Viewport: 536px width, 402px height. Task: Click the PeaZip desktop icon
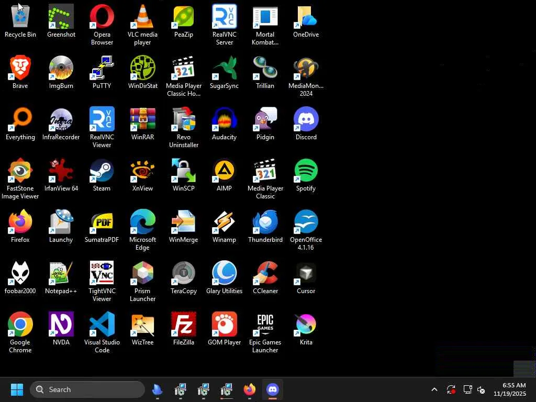[x=184, y=16]
